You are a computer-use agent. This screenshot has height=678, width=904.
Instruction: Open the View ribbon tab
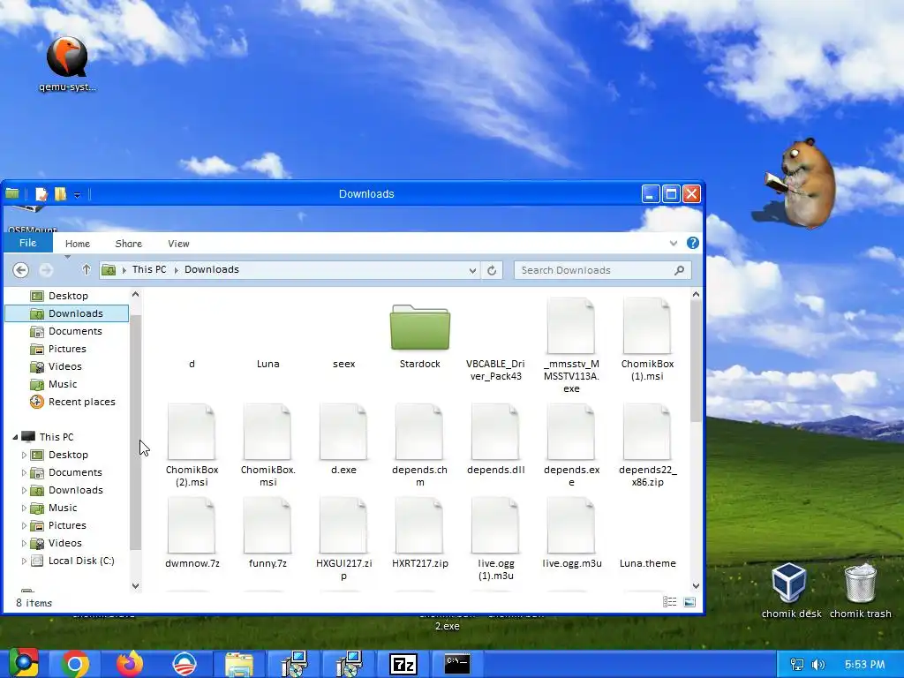click(178, 244)
